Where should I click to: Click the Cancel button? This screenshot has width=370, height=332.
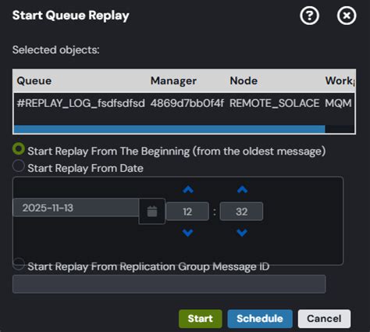click(324, 319)
